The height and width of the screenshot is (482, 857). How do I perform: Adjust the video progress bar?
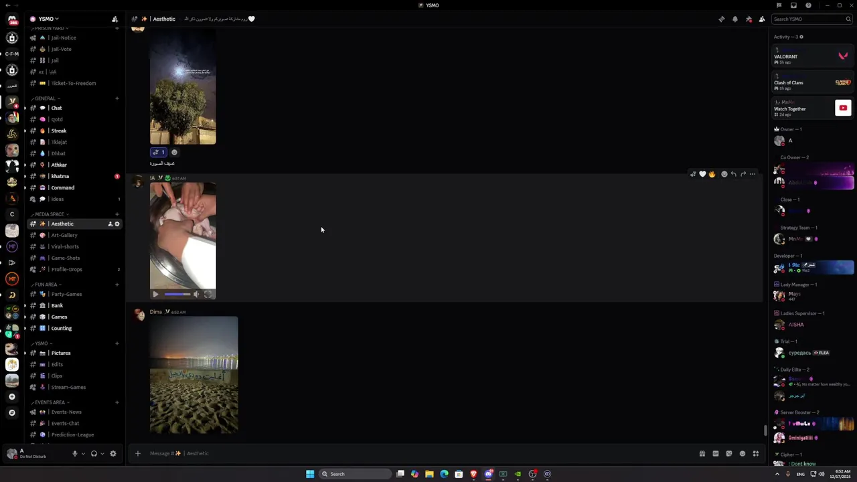(177, 294)
